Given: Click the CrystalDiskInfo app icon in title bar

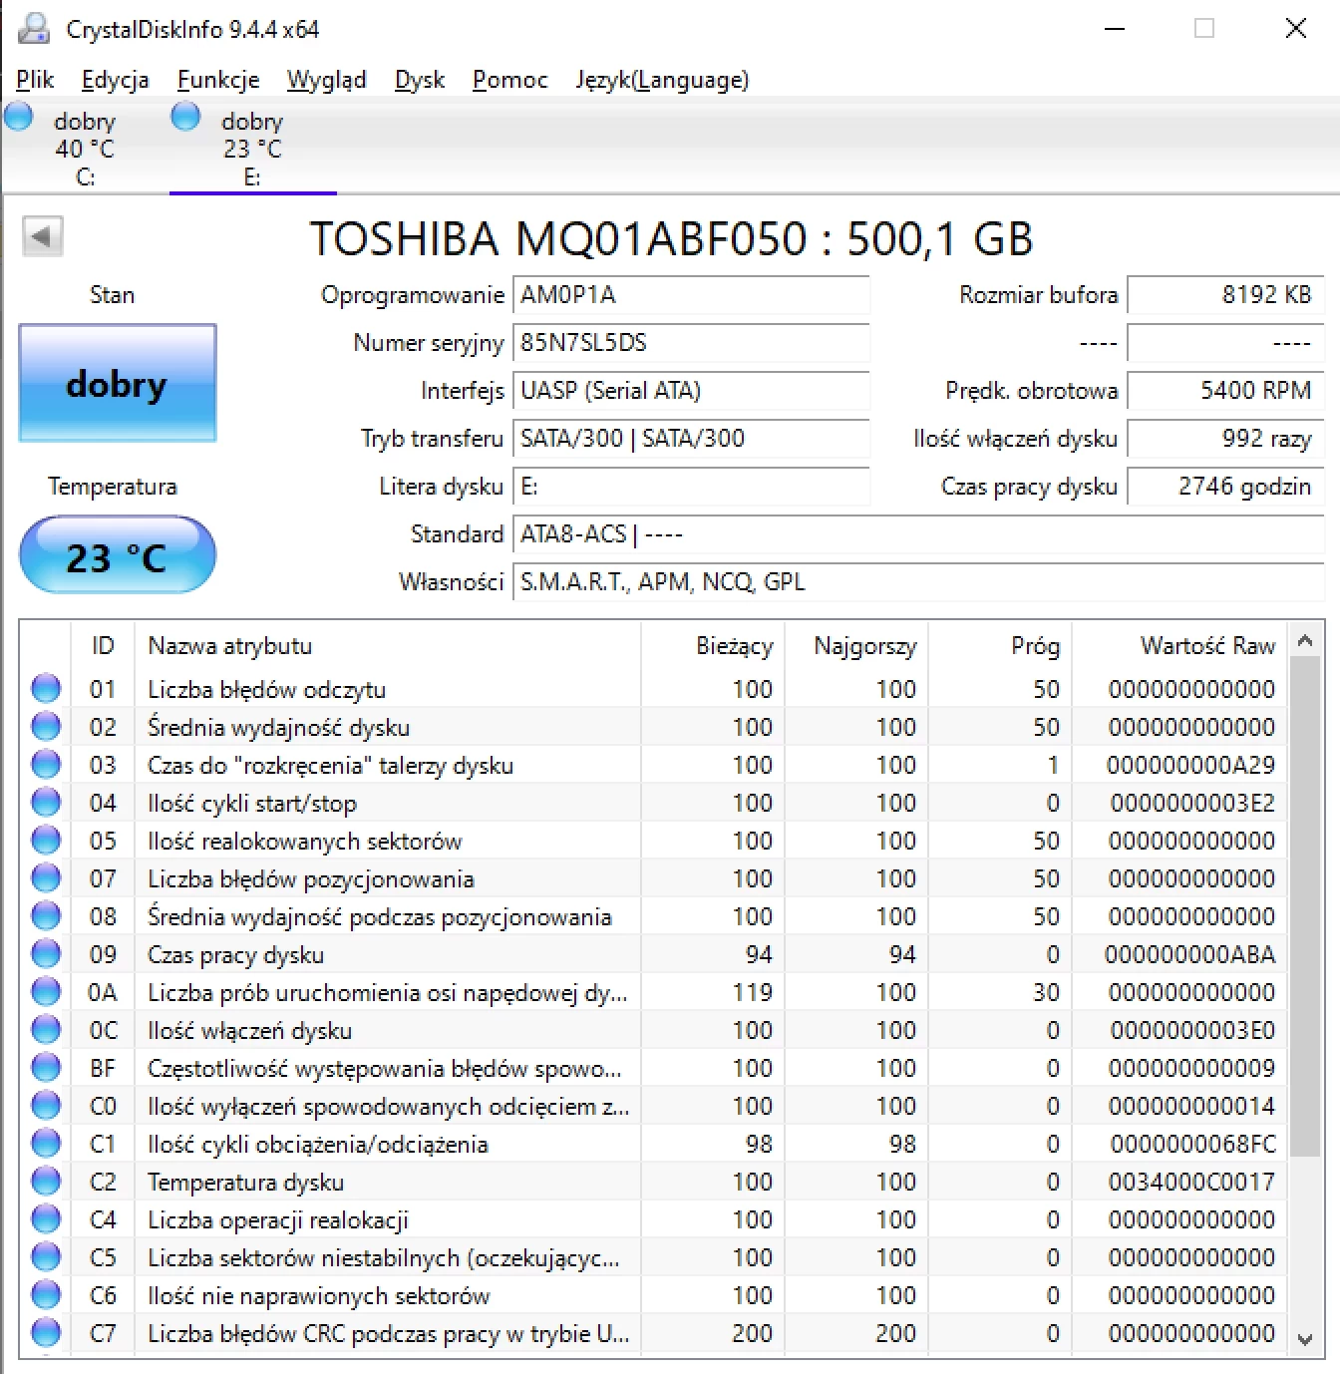Looking at the screenshot, I should pos(33,28).
